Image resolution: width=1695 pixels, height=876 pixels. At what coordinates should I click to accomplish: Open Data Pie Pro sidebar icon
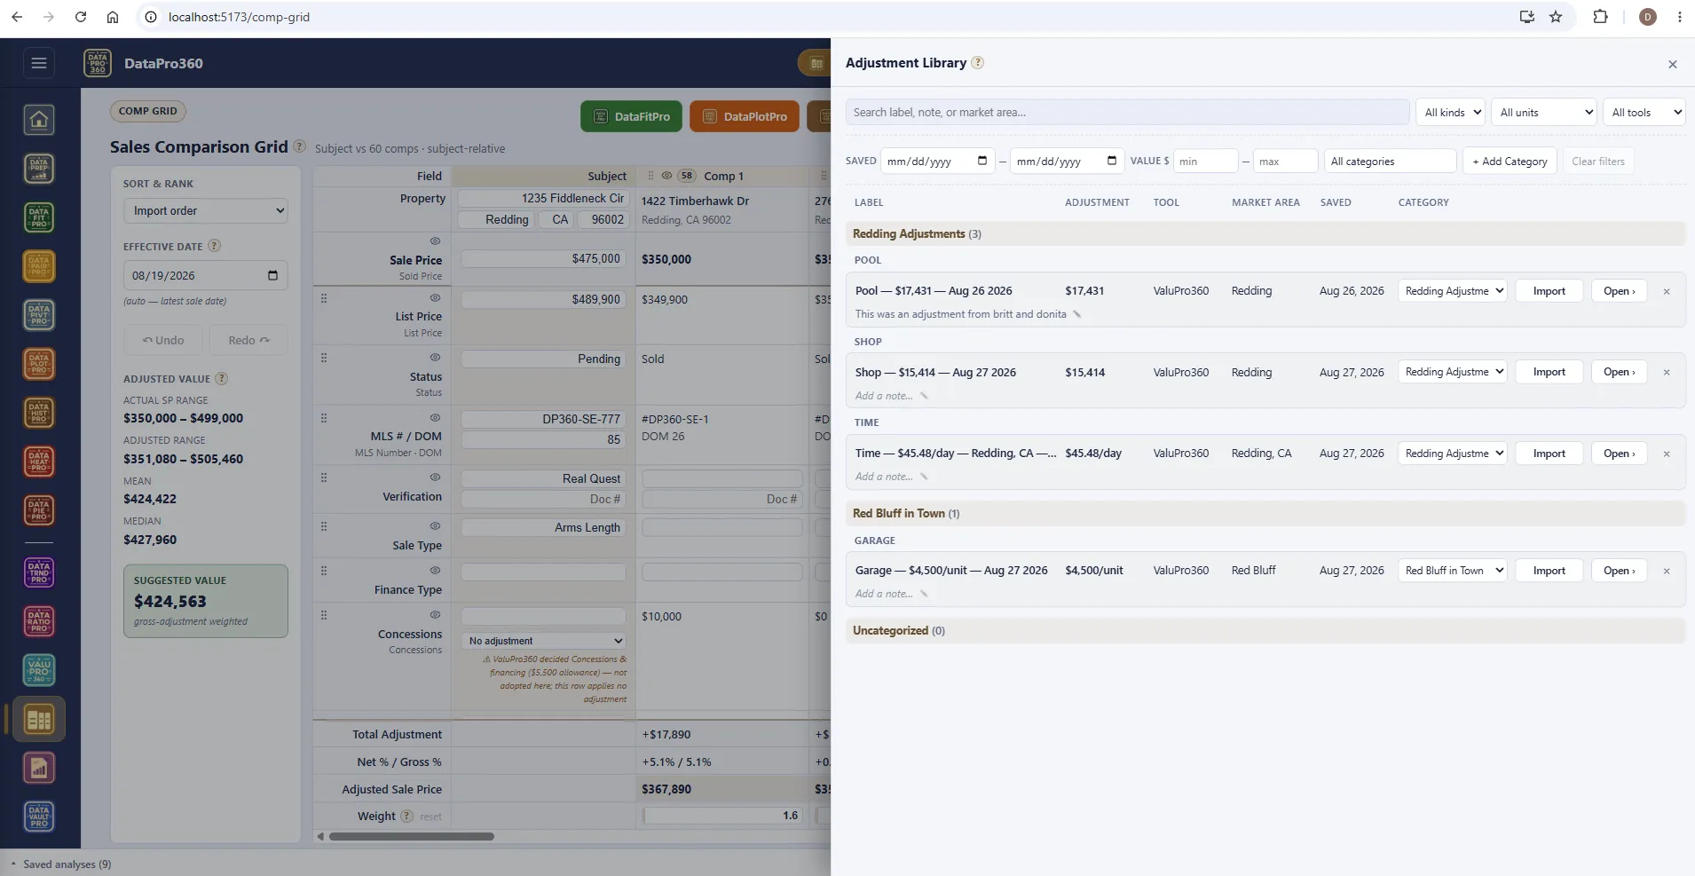39,510
